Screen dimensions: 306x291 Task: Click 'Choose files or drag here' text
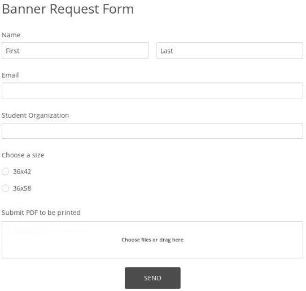click(x=152, y=240)
